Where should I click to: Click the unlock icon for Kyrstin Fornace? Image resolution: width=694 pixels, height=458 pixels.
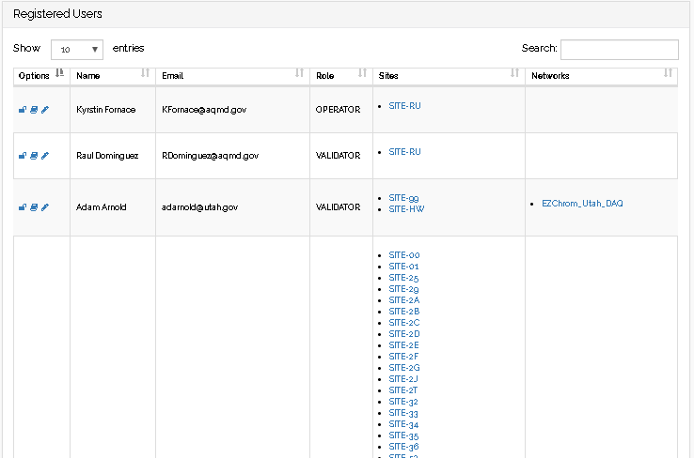[23, 110]
